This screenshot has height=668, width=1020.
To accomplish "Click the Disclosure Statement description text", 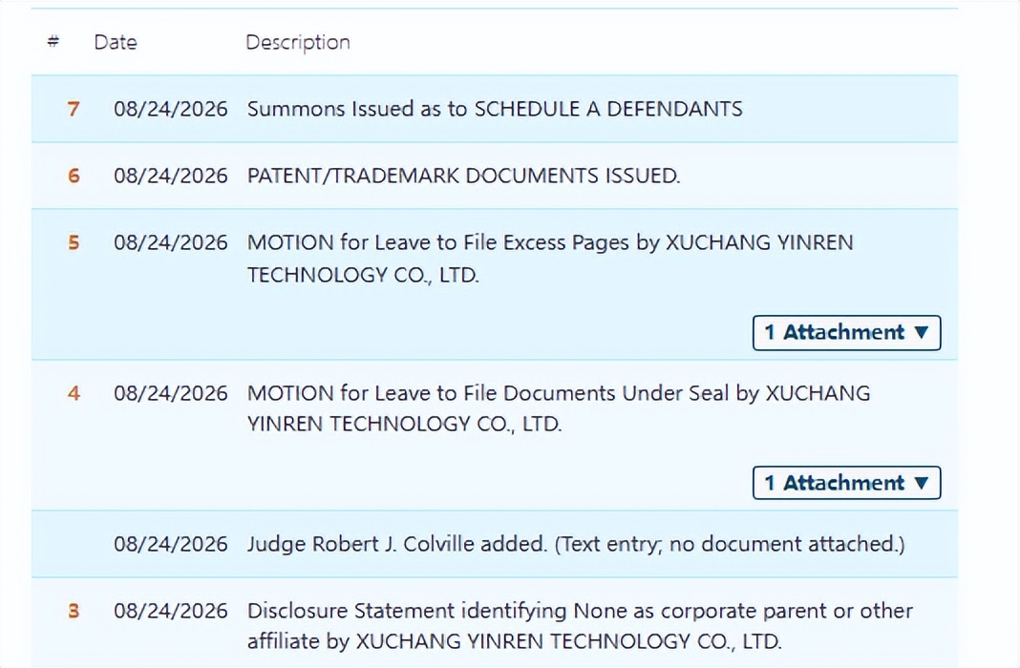I will [x=580, y=626].
